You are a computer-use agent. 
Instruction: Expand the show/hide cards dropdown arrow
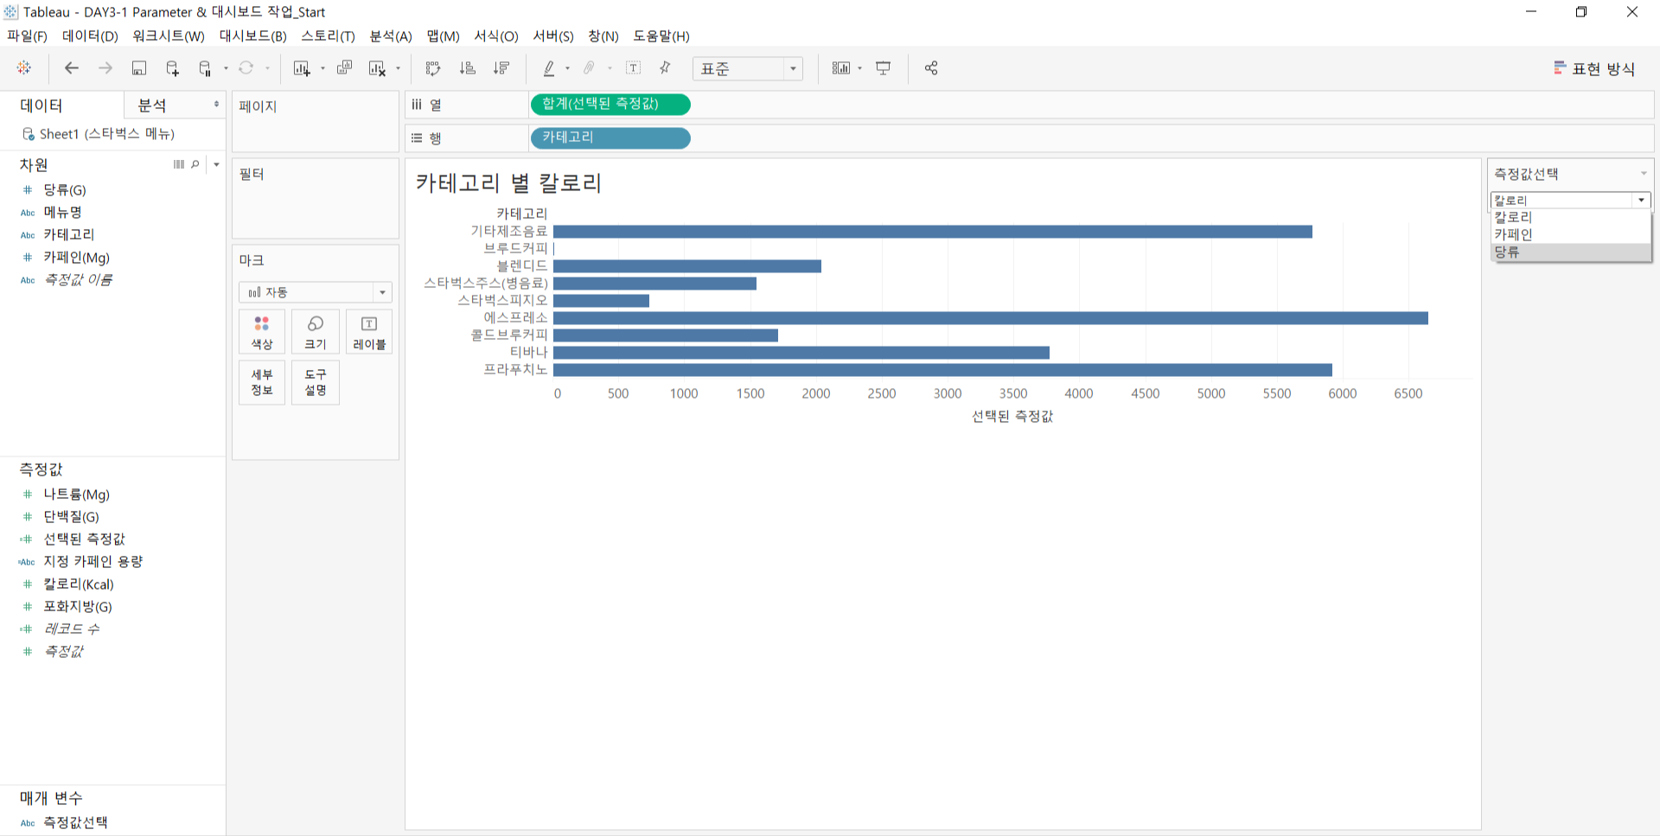point(859,68)
